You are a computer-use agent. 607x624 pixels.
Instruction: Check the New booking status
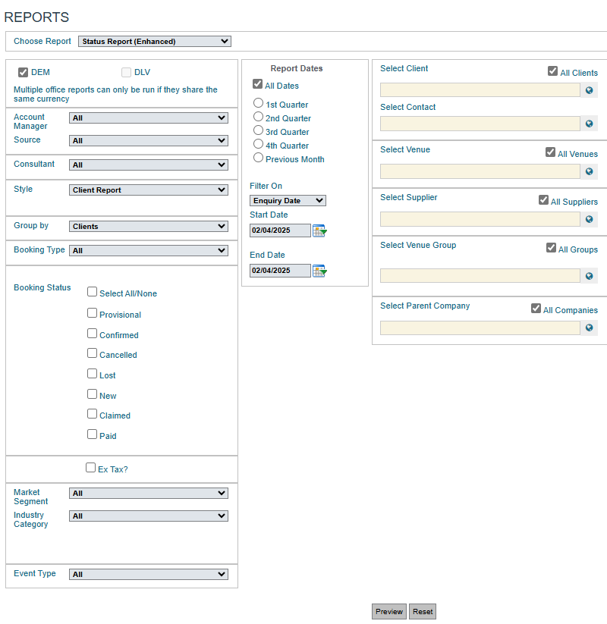92,394
